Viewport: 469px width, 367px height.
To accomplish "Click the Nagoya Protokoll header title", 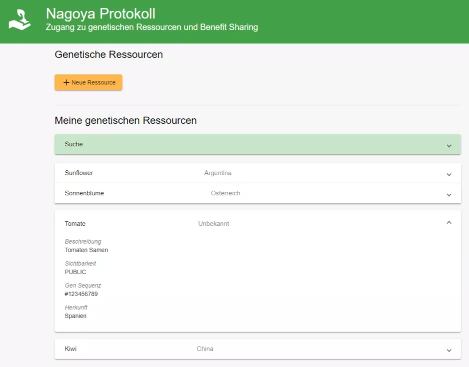I will click(x=100, y=13).
